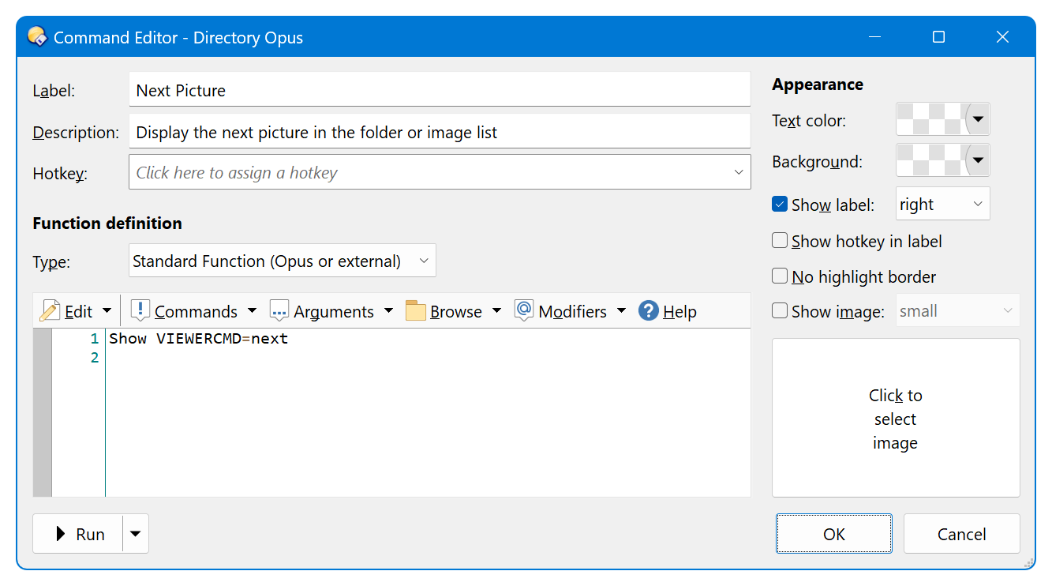The height and width of the screenshot is (586, 1052).
Task: Click the Cancel button
Action: point(961,534)
